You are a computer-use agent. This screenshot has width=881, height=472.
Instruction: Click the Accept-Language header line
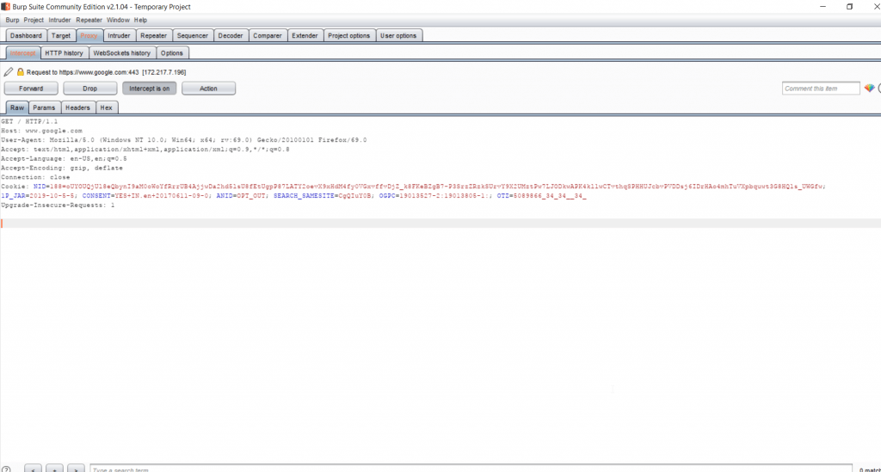pyautogui.click(x=64, y=159)
